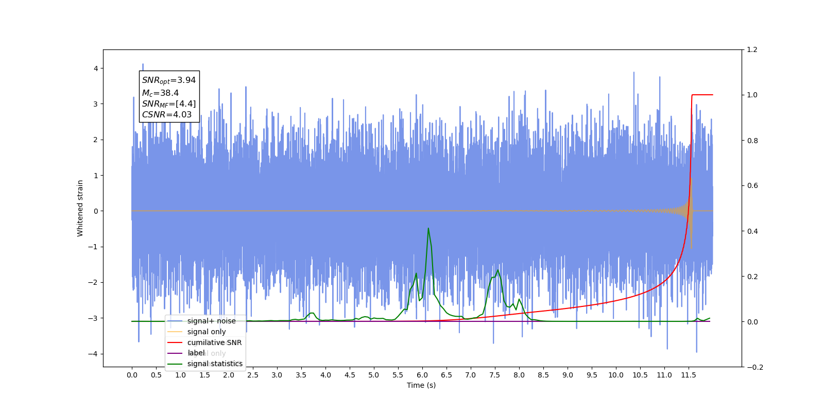This screenshot has width=824, height=412.
Task: Click the purple line sample in legend
Action: point(175,353)
